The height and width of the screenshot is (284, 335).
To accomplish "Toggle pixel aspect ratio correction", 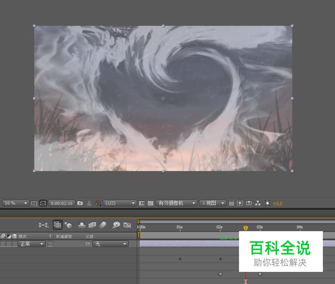I will click(231, 203).
